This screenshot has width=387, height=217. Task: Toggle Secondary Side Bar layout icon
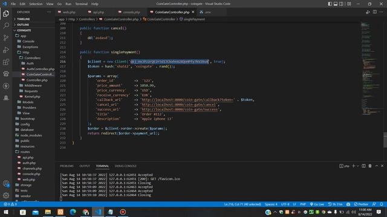(341, 4)
